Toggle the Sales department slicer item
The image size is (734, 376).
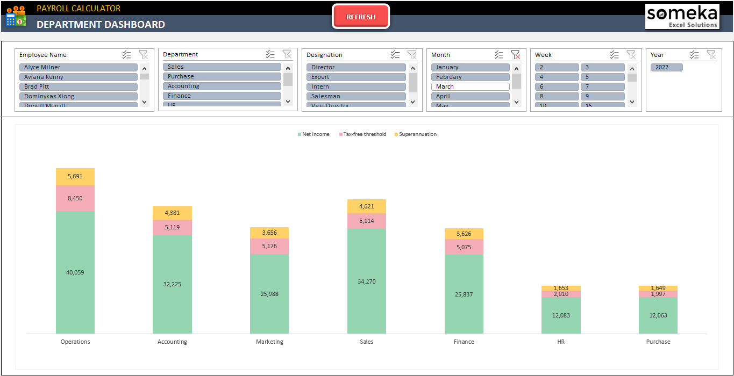coord(222,67)
